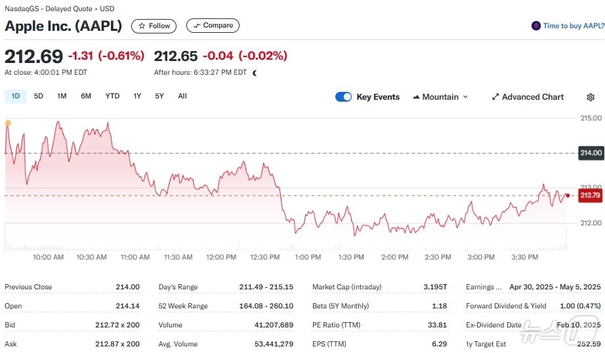This screenshot has height=353, width=605.
Task: Click the red 212.79 current price marker
Action: [590, 195]
